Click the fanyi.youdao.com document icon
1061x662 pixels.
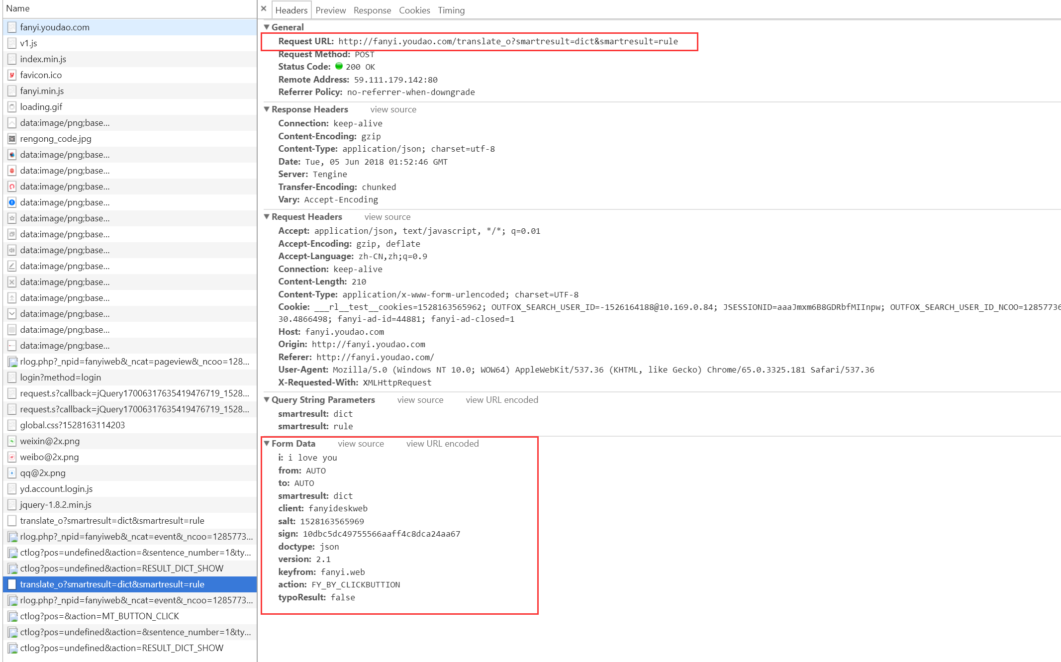(12, 27)
